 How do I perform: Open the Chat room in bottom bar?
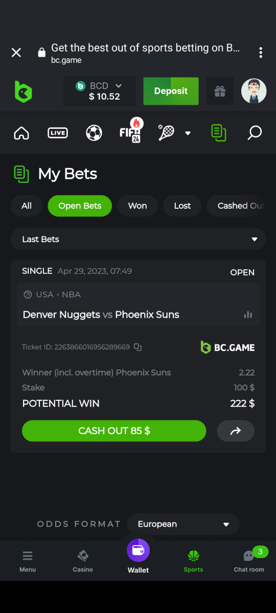(x=249, y=560)
